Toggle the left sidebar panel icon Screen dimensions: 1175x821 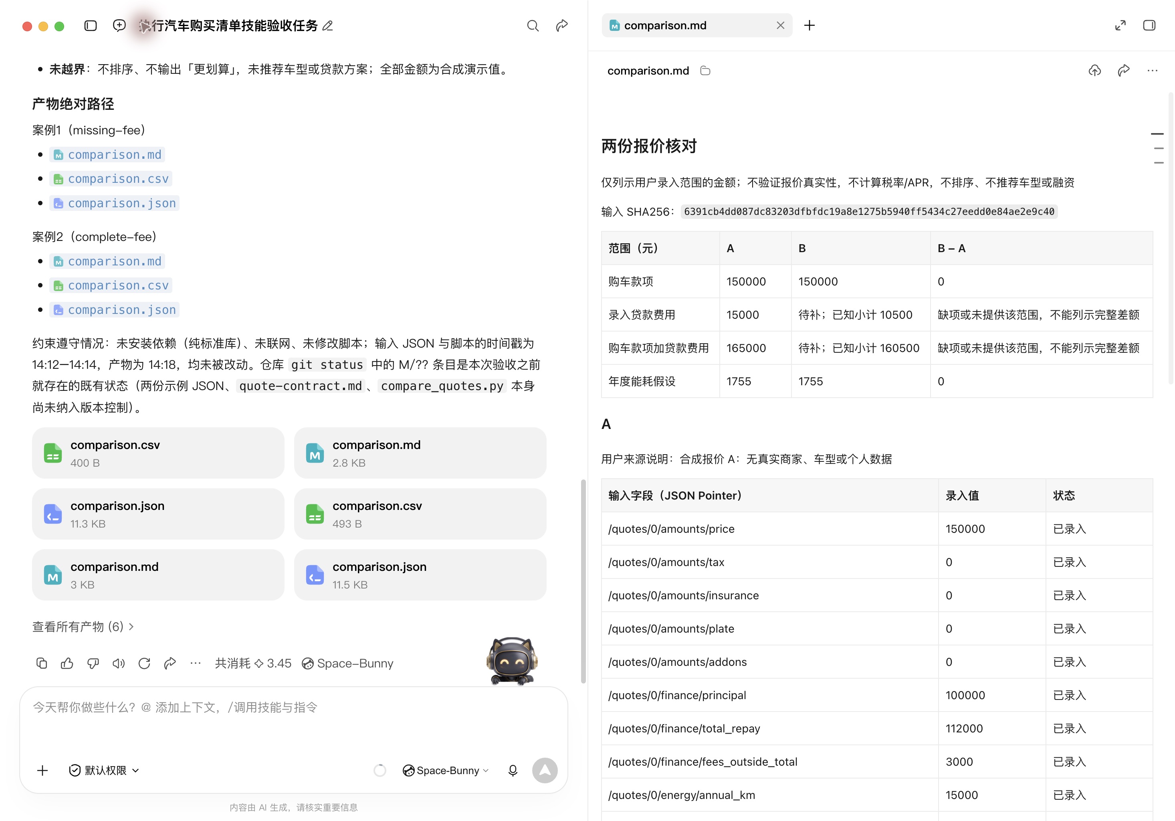click(91, 26)
